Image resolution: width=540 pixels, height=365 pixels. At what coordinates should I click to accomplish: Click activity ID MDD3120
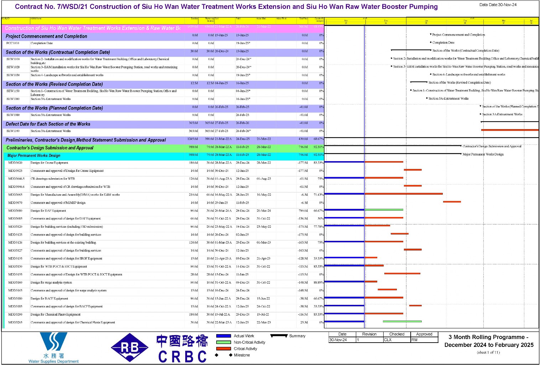(x=15, y=227)
